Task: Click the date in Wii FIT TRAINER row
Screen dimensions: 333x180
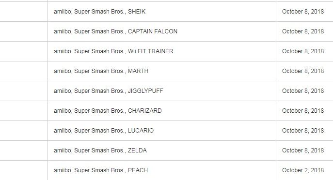Action: pos(303,51)
